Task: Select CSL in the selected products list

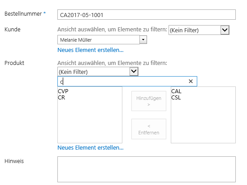Action: click(x=176, y=98)
